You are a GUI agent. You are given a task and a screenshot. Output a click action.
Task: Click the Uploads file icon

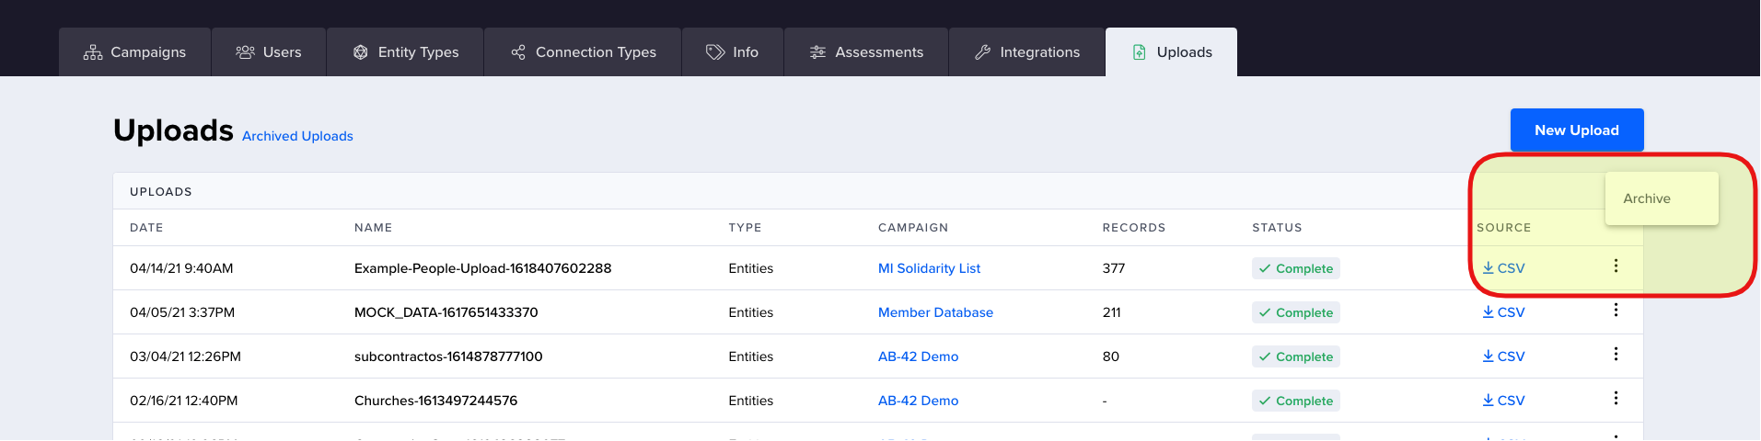(x=1139, y=52)
